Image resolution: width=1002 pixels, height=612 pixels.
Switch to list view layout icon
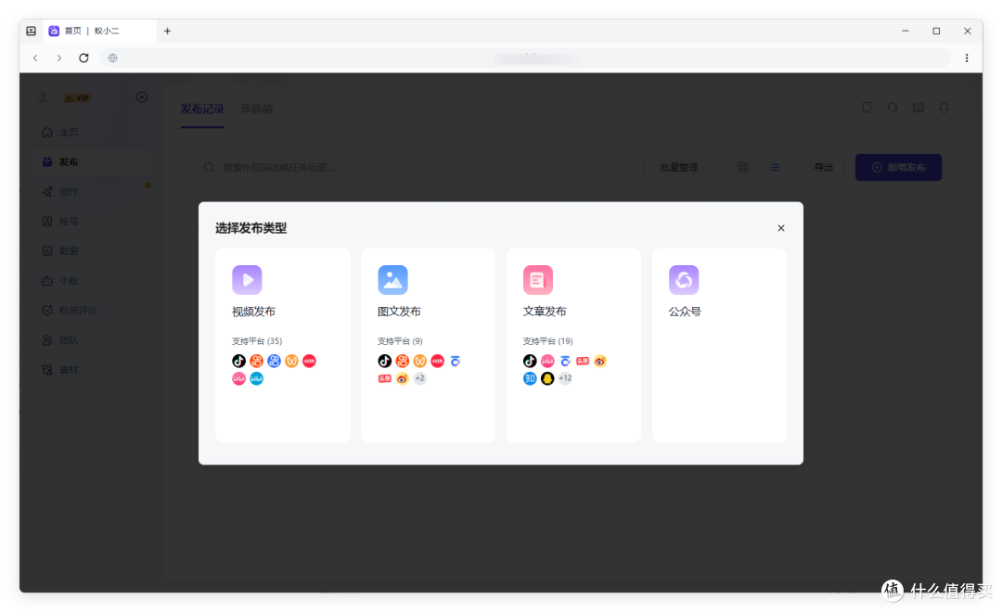[x=775, y=168]
